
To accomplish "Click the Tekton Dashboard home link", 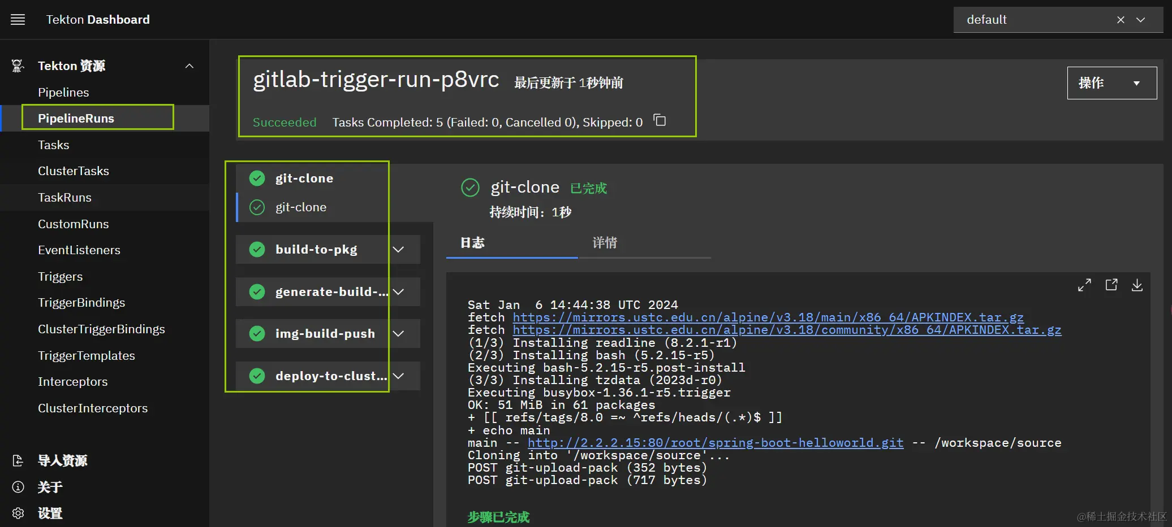I will coord(98,20).
